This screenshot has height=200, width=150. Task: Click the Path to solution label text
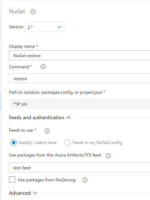(56, 92)
